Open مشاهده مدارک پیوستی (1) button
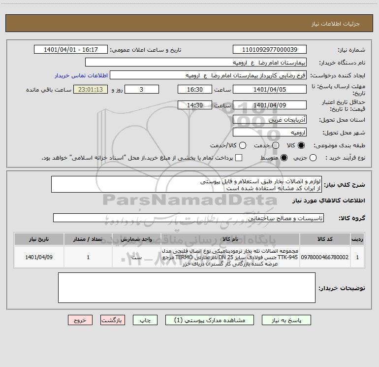This screenshot has height=367, width=379. pos(210,320)
